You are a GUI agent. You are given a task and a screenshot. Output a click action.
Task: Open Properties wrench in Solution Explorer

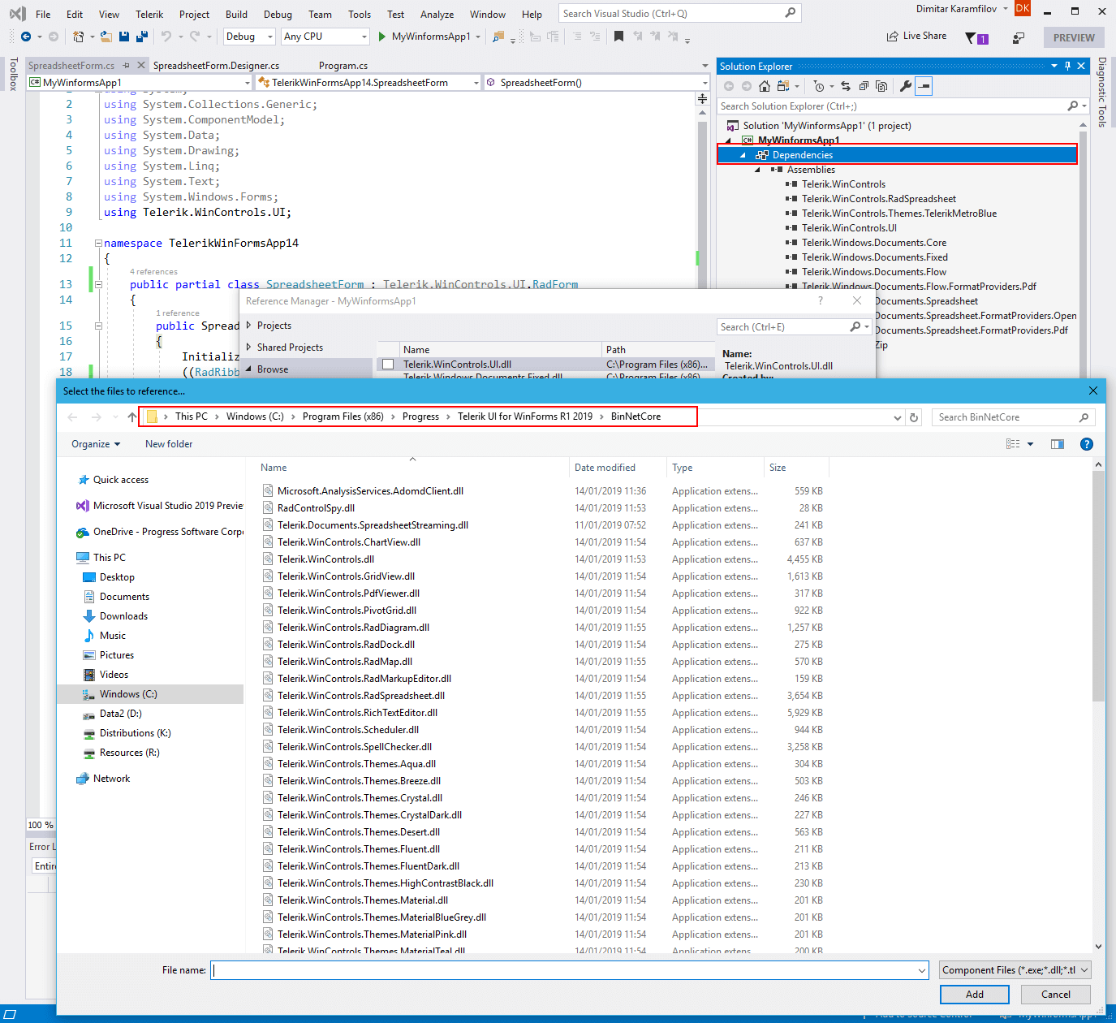tap(906, 86)
